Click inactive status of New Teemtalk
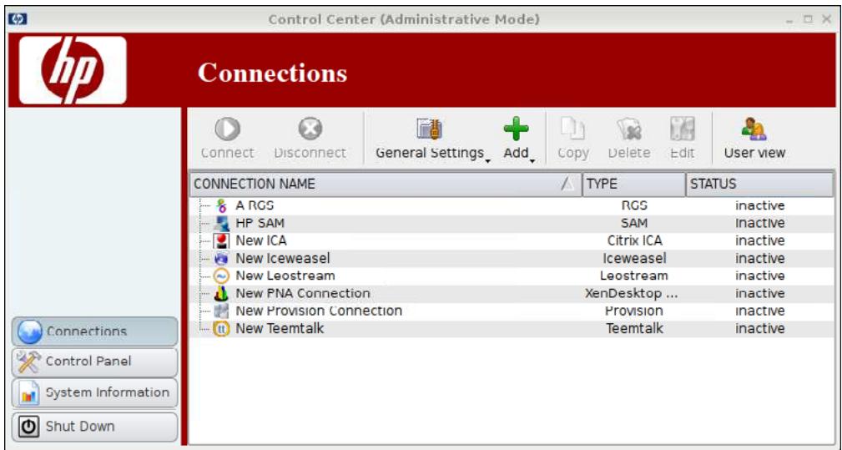 [760, 329]
